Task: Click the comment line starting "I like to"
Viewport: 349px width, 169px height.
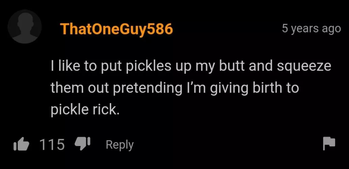Action: pos(191,66)
